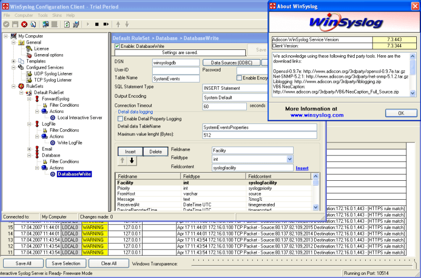The height and width of the screenshot is (278, 421).
Task: Click the start service play icon
Action: [x=87, y=24]
